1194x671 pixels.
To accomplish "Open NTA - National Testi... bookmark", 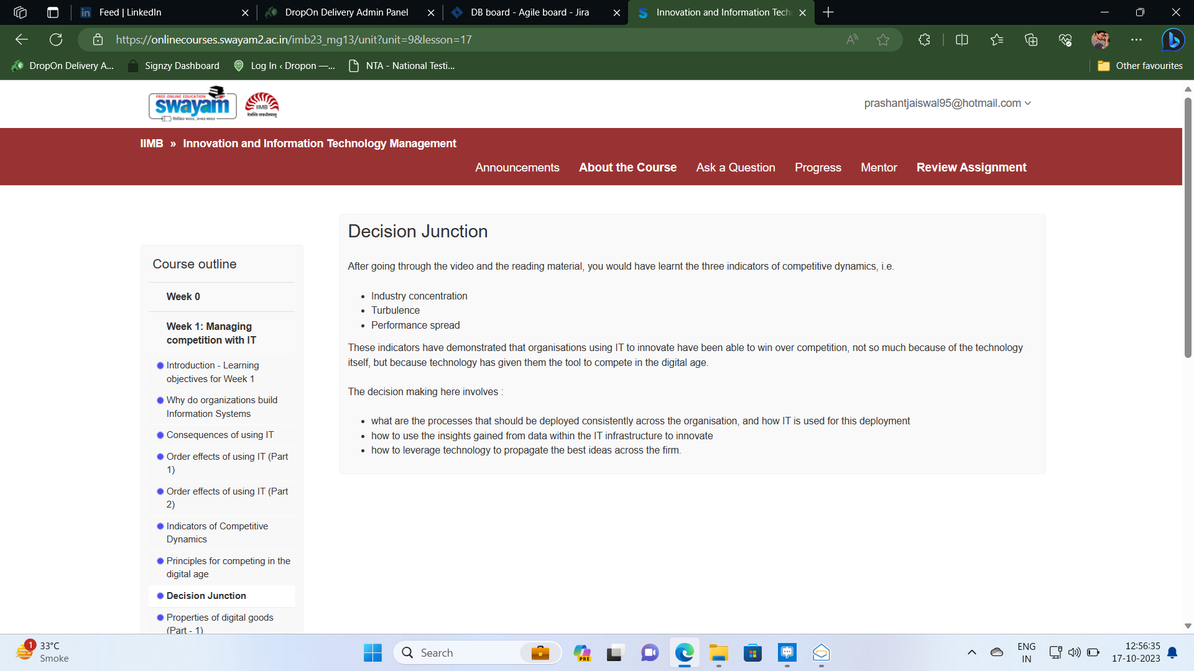I will (402, 66).
